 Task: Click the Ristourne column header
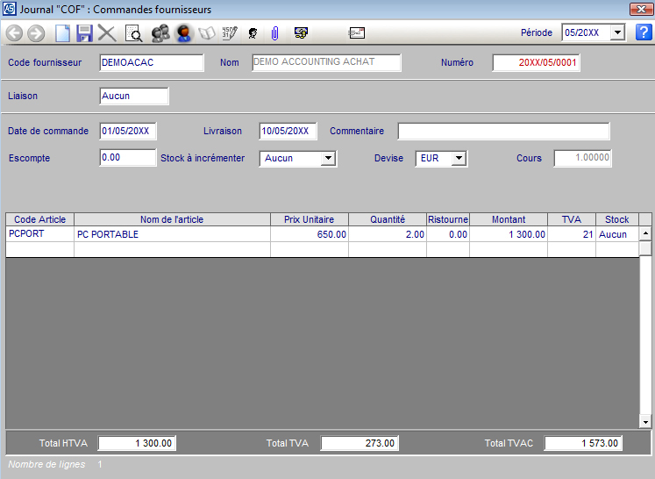(448, 219)
